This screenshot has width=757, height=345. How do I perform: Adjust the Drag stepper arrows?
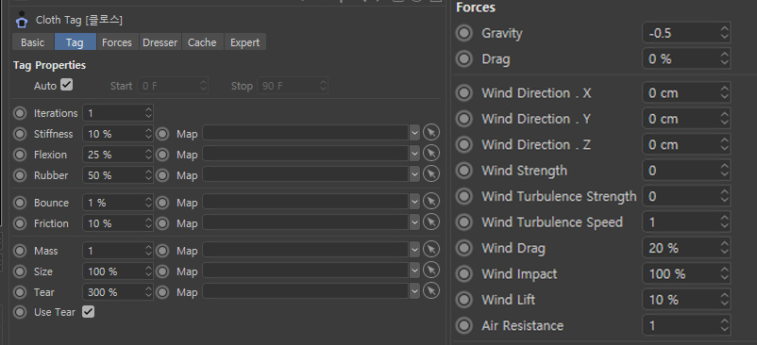click(x=724, y=58)
